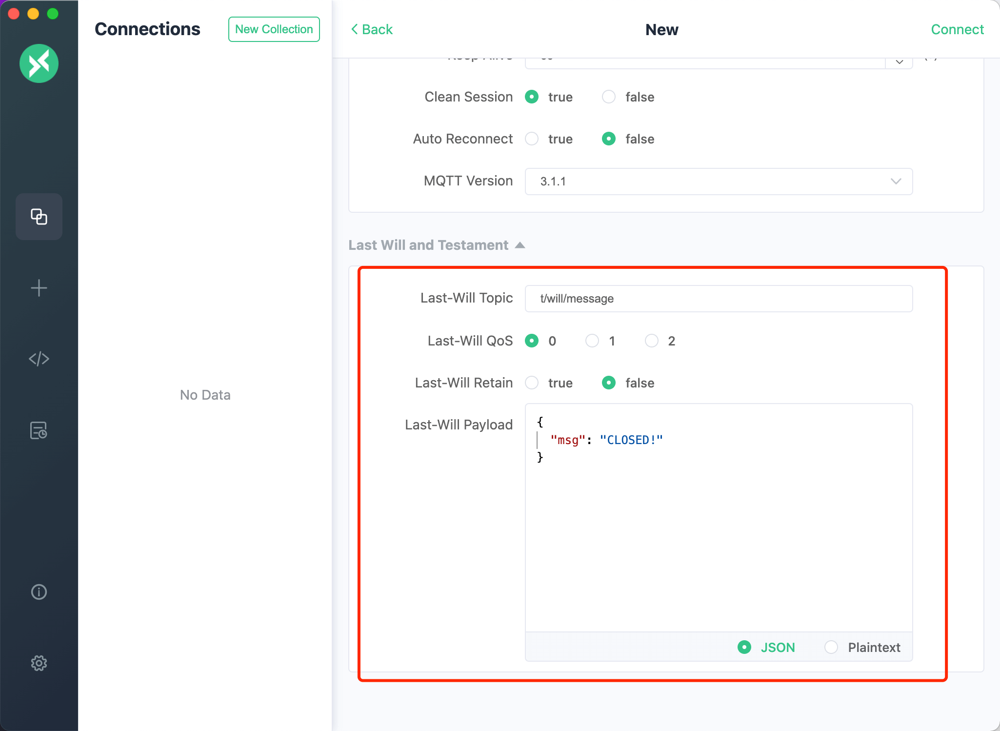Viewport: 1000px width, 731px height.
Task: Go Back to previous page
Action: pos(372,29)
